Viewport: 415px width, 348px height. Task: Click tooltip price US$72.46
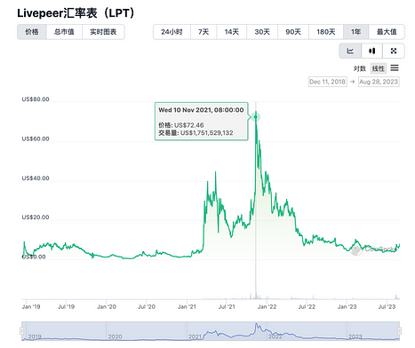[189, 125]
